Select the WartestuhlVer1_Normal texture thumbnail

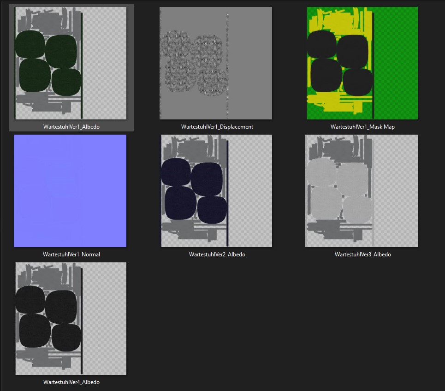pyautogui.click(x=70, y=191)
